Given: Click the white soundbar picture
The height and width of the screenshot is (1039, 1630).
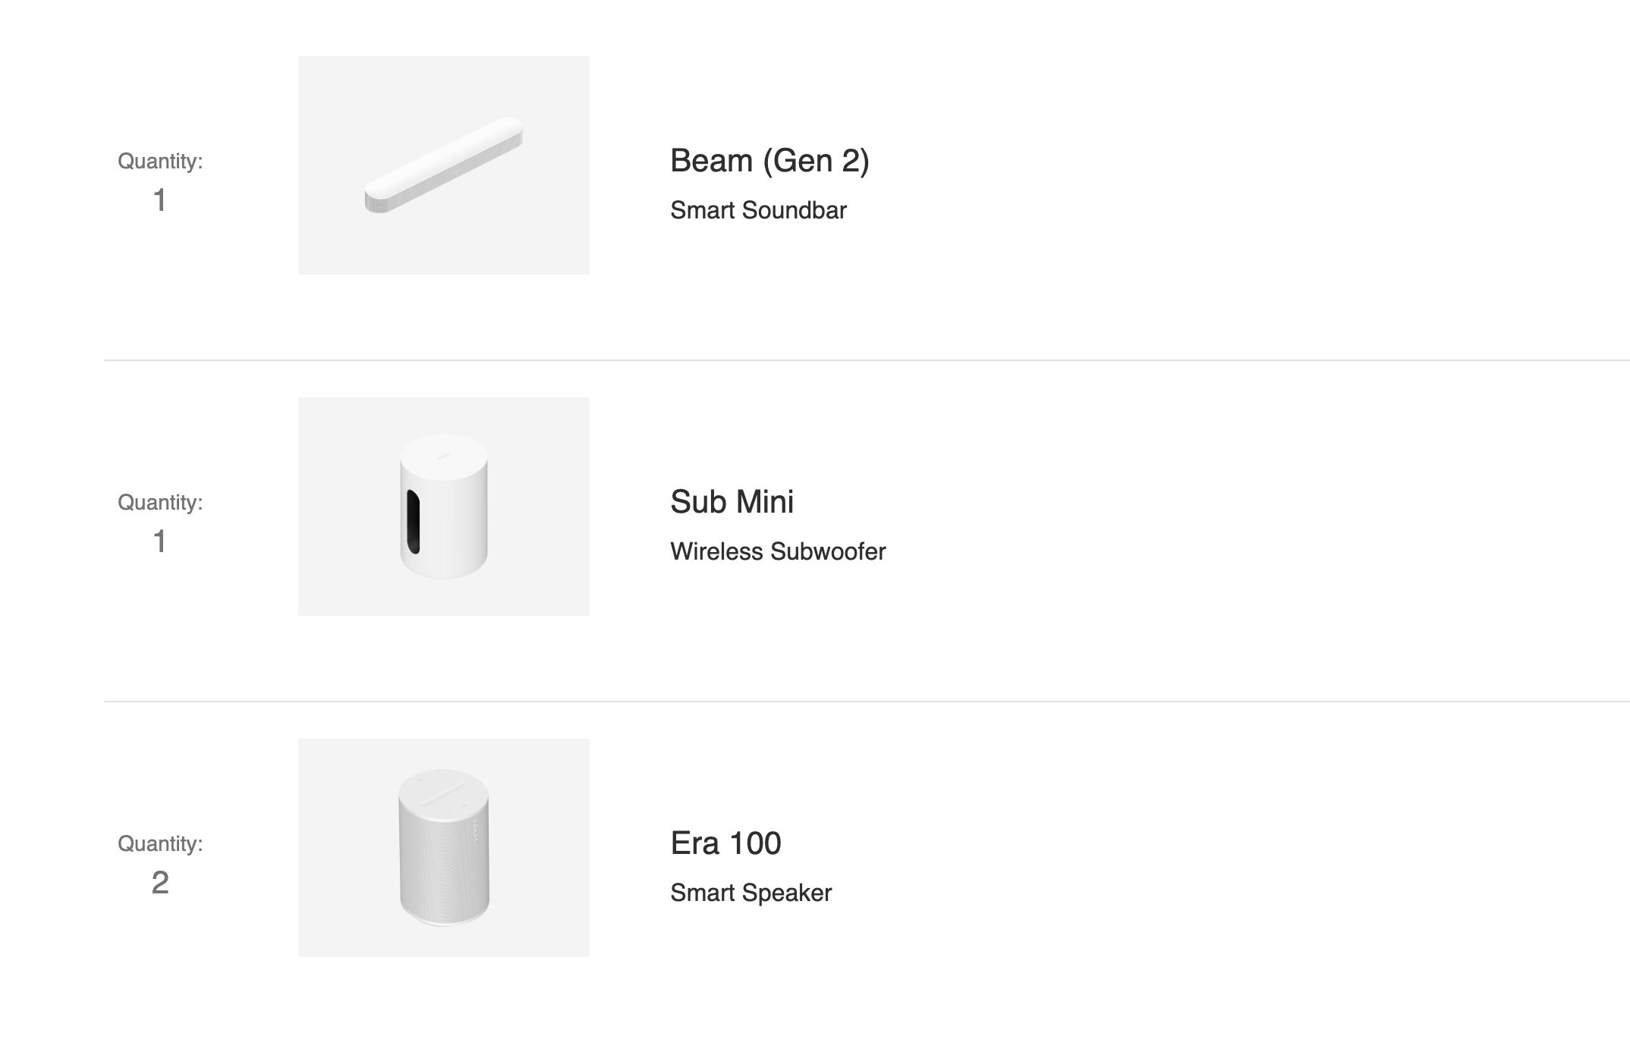Looking at the screenshot, I should (x=444, y=165).
